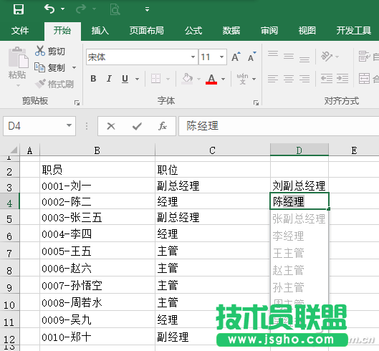Switch to the 视图 ribbon tab
The image size is (379, 351).
coord(307,31)
